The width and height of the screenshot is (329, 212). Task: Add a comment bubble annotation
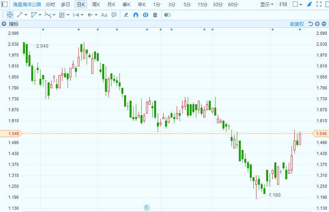[x=114, y=15]
